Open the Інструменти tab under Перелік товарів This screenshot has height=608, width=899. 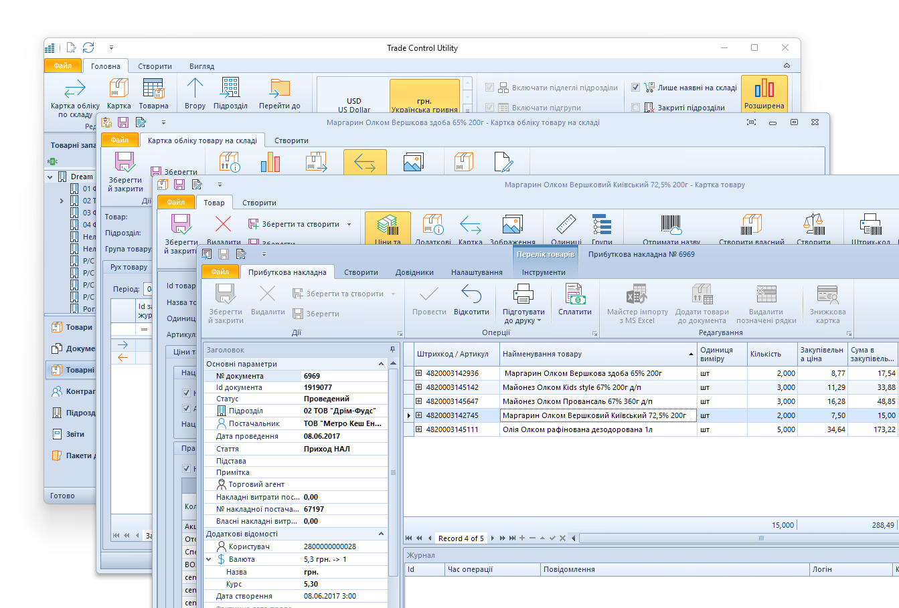[x=544, y=272]
